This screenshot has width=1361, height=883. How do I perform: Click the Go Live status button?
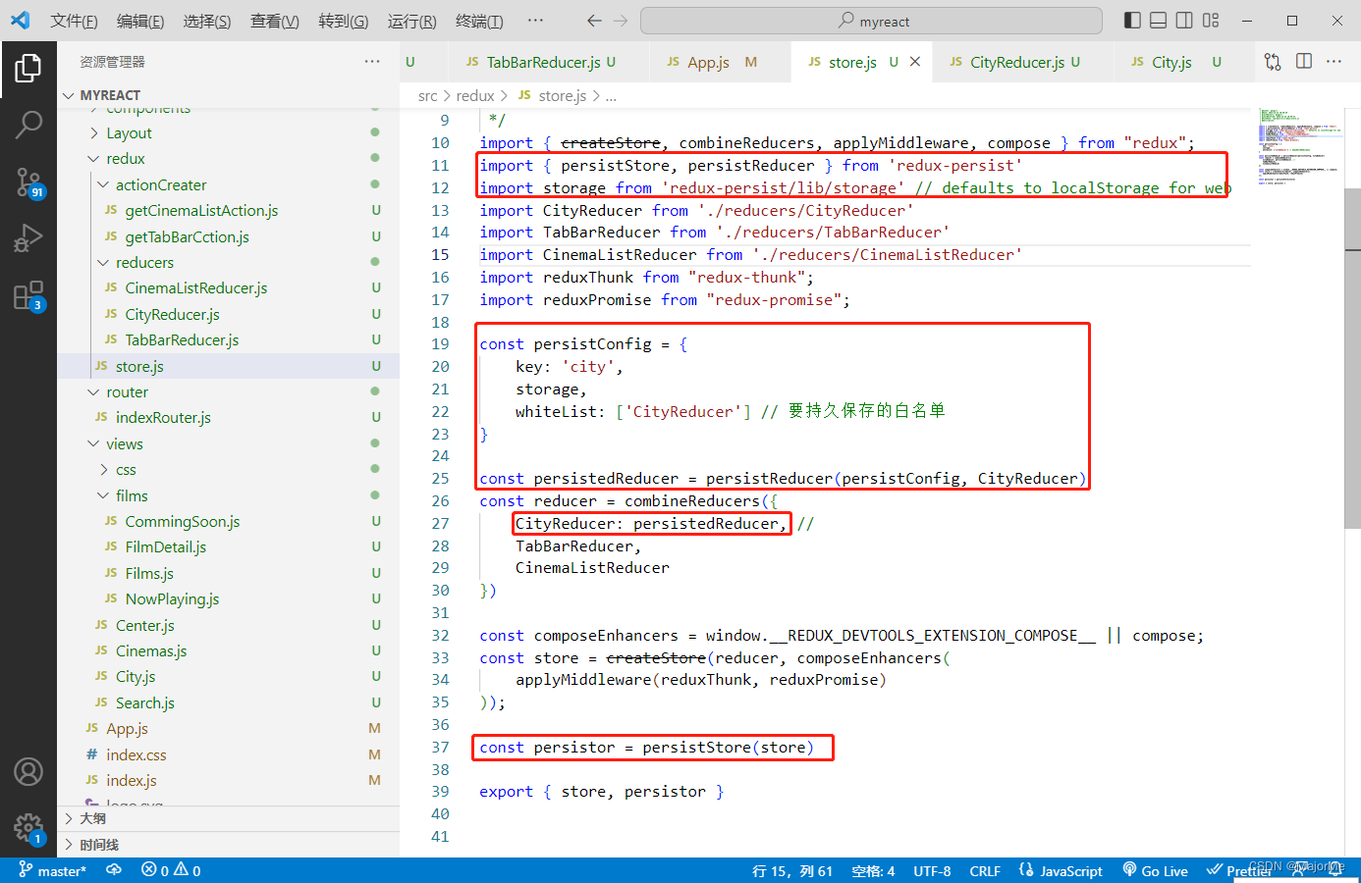click(1156, 870)
